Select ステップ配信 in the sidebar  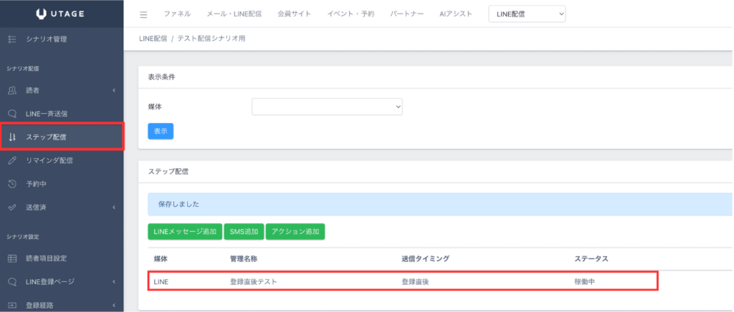(46, 137)
